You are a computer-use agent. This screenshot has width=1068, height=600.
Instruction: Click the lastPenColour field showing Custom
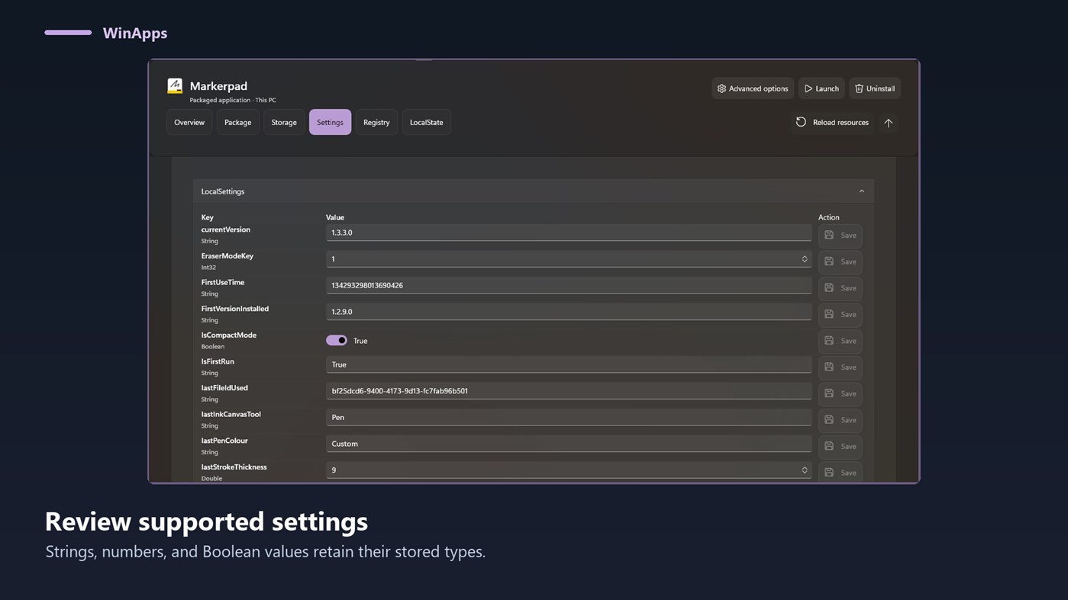coord(569,444)
